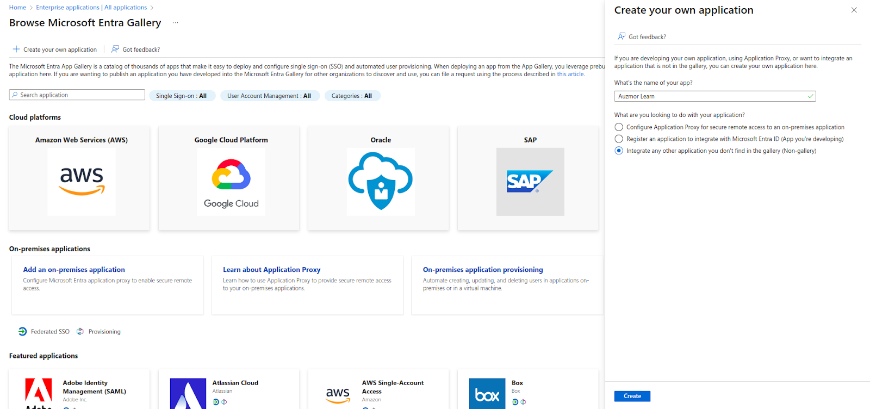Screen dimensions: 870x409
Task: Open Learn about Application Proxy
Action: coord(271,270)
